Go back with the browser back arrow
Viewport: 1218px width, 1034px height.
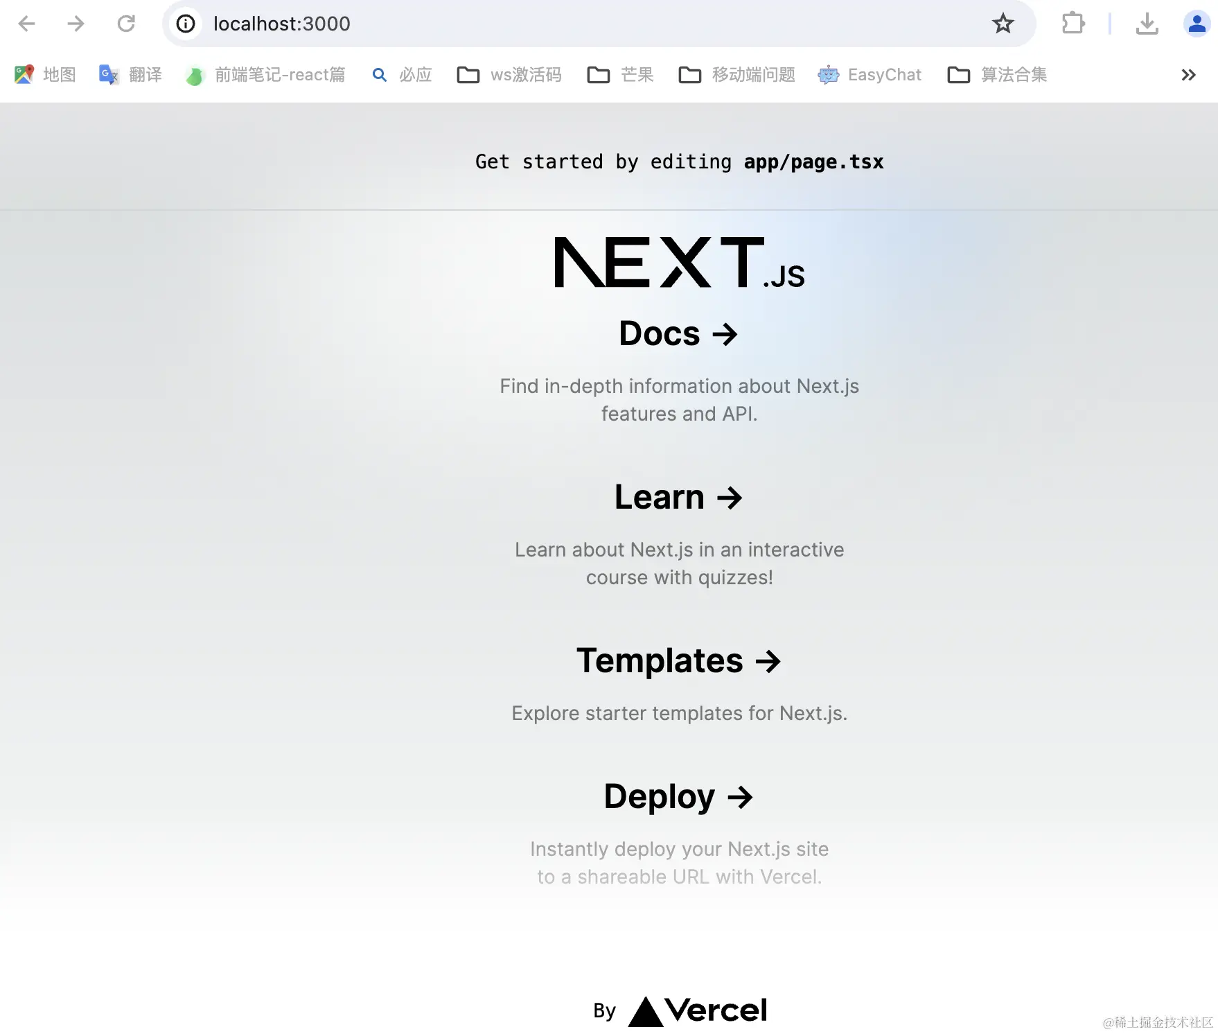tap(26, 24)
